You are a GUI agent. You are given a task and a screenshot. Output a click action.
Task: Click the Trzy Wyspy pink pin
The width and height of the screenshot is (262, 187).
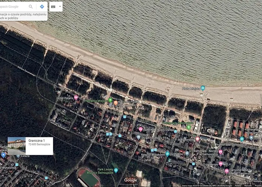220,164
